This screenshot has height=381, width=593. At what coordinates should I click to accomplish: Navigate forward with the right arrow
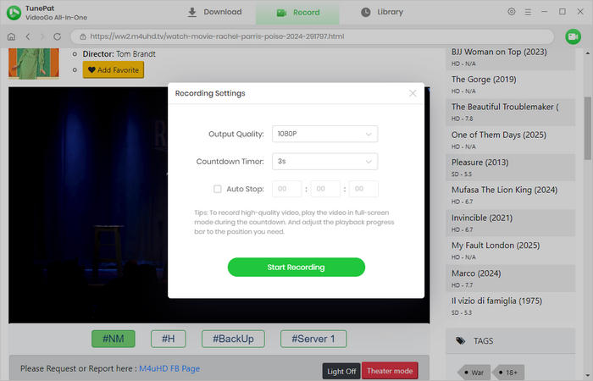coord(42,36)
